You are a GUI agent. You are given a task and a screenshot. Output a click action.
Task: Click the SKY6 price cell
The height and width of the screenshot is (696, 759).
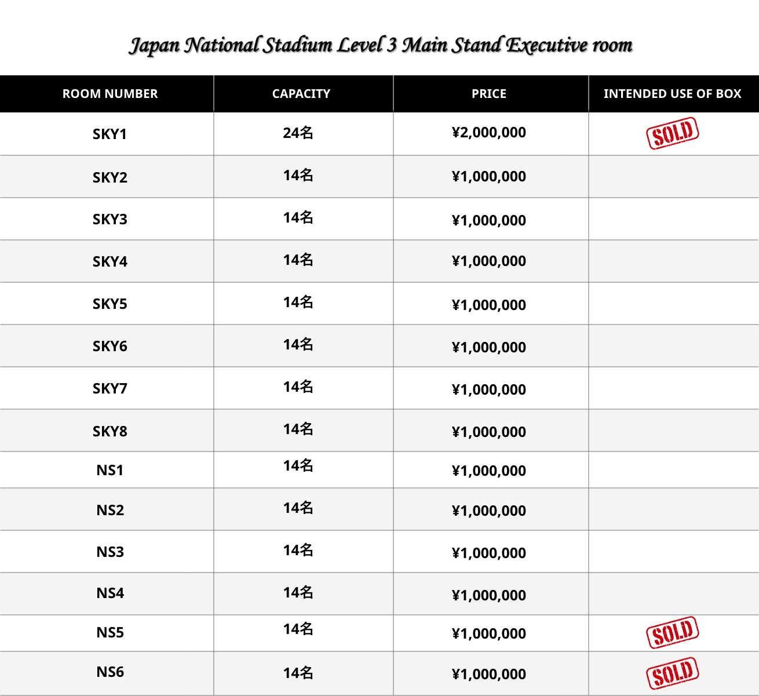click(x=489, y=347)
